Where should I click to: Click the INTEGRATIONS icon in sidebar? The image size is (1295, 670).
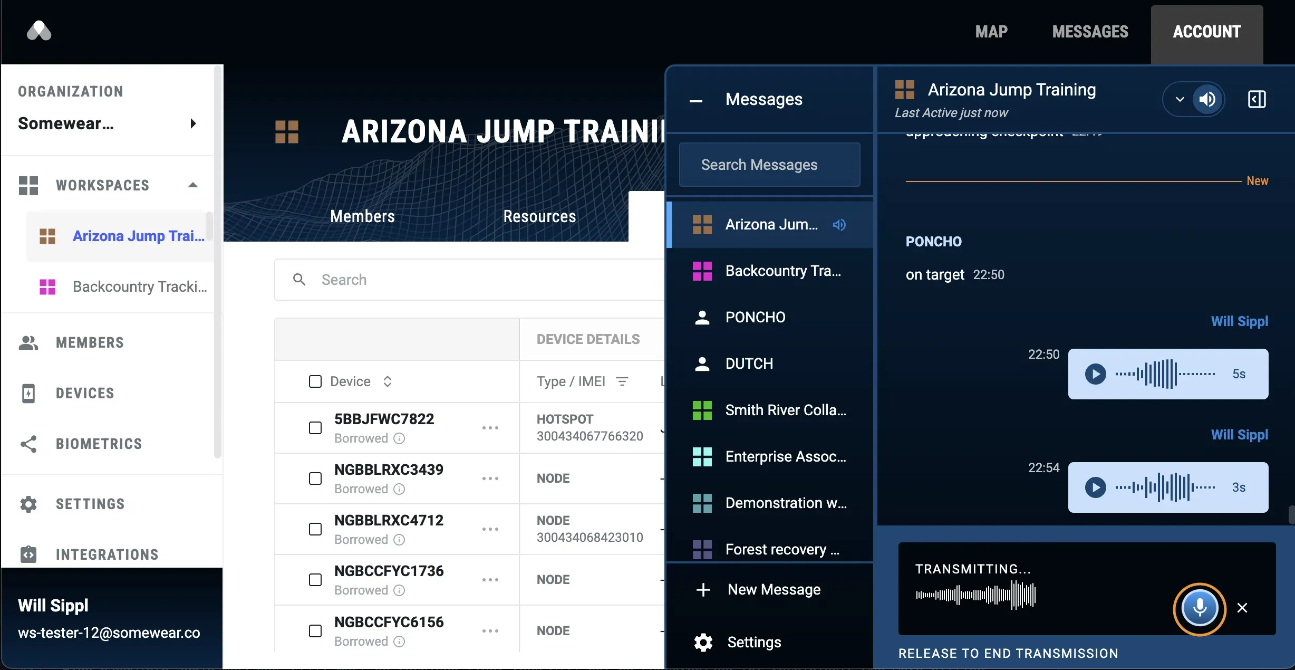click(x=28, y=554)
